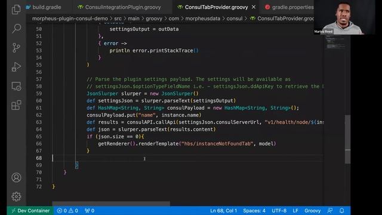The image size is (382, 215).
Task: Open the Extensions view
Action: (x=16, y=105)
